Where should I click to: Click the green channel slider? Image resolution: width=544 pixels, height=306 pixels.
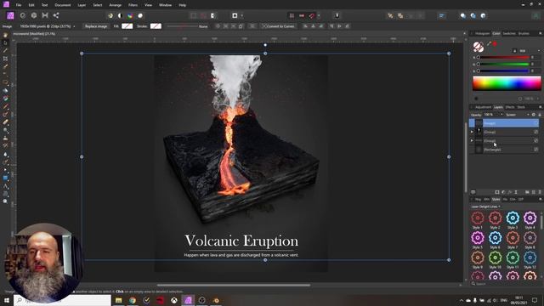tap(503, 65)
